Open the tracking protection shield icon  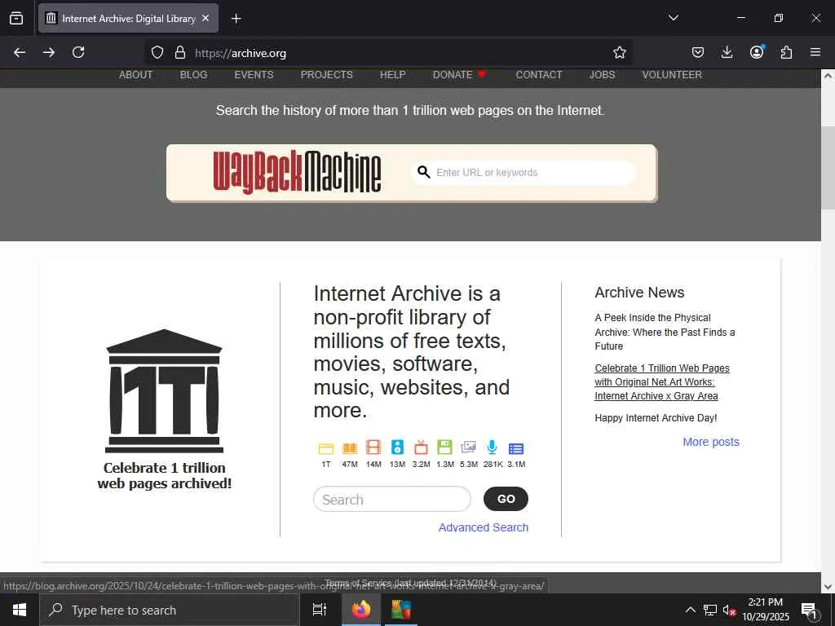tap(157, 52)
